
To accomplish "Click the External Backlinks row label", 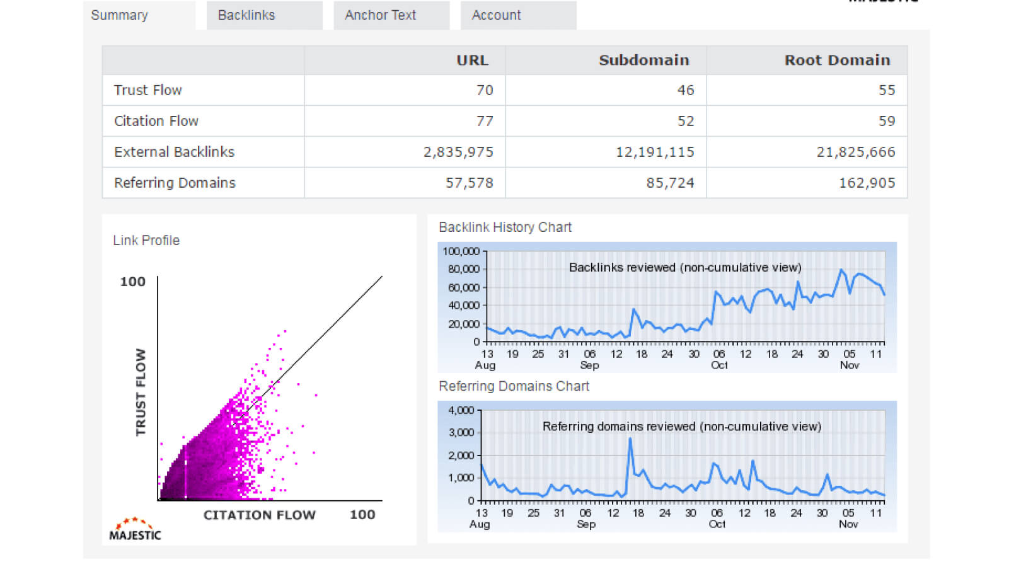I will coord(174,152).
